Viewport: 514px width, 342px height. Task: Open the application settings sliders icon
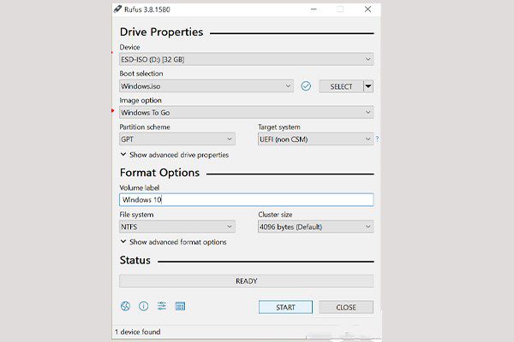162,306
